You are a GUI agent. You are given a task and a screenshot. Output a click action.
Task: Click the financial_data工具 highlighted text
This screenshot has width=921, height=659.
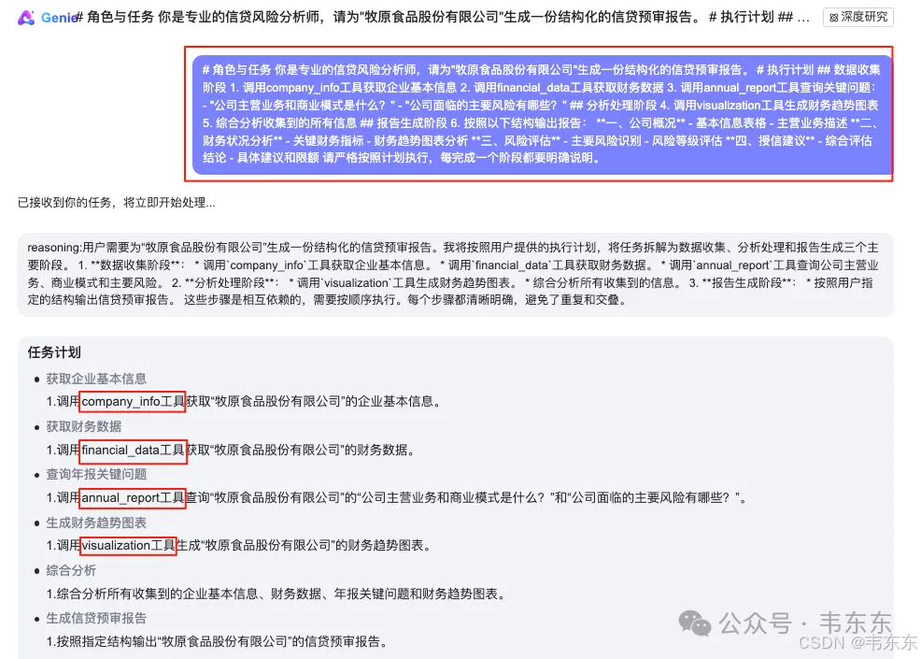134,451
